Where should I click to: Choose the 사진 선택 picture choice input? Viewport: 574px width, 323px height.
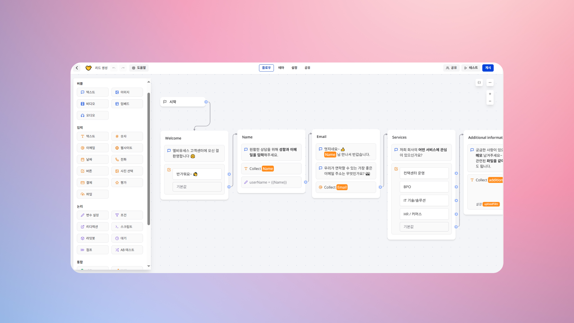tap(127, 171)
